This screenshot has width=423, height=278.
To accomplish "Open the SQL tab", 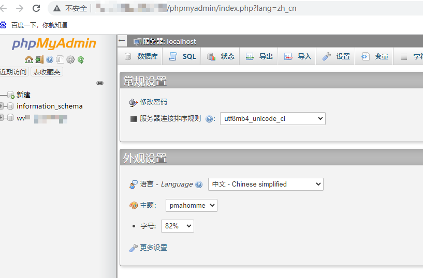I will [182, 56].
